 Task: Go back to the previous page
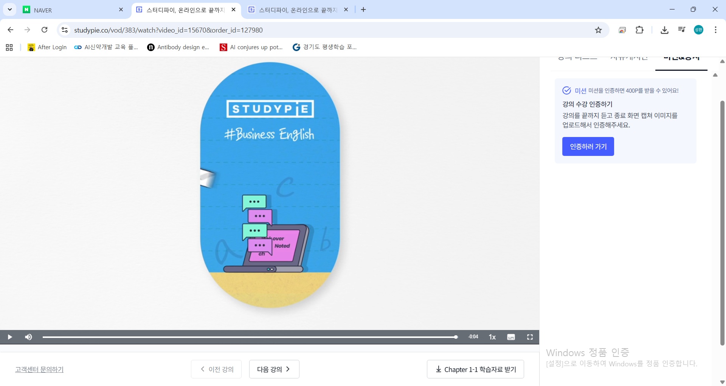click(11, 30)
